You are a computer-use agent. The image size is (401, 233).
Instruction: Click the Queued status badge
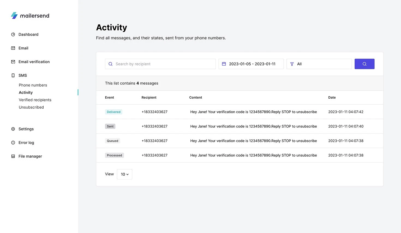(x=112, y=141)
